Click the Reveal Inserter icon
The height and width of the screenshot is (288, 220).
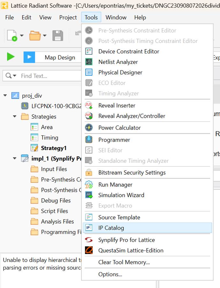[x=89, y=105]
